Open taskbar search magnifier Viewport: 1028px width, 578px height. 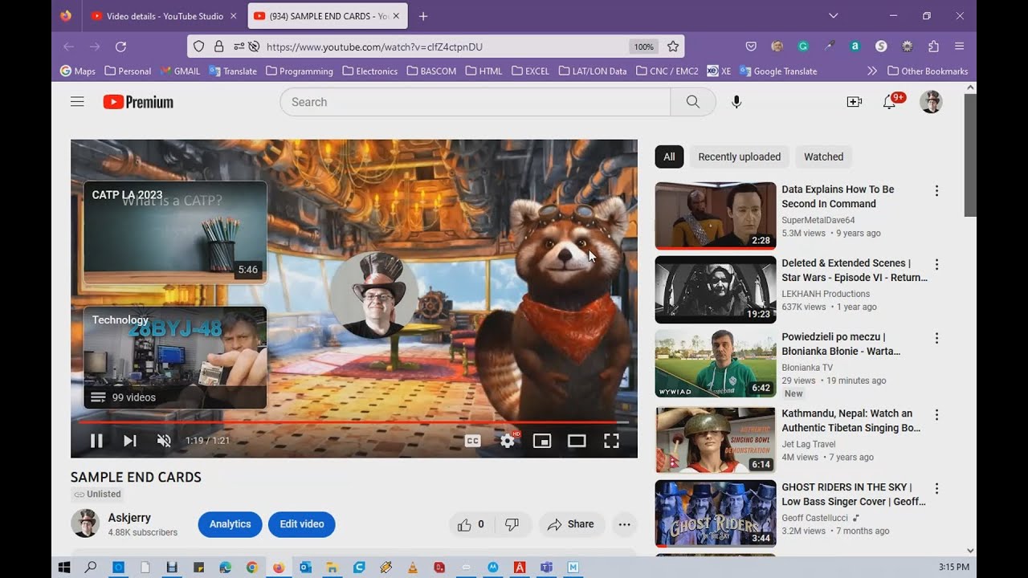91,567
